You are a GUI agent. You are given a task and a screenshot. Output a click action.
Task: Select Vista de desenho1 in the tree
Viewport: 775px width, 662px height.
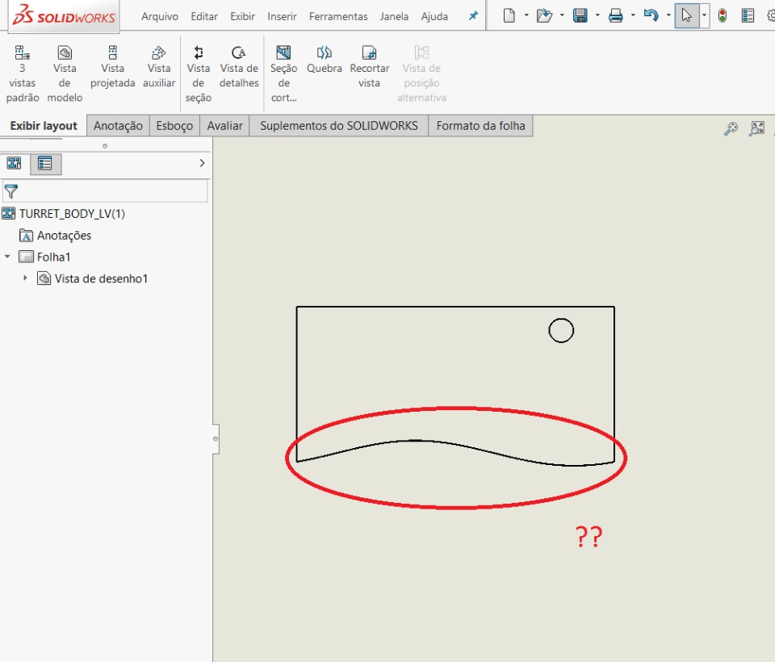(101, 279)
